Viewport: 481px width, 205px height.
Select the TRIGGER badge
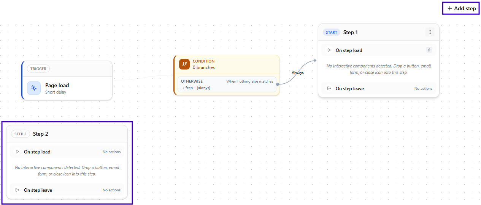[38, 69]
